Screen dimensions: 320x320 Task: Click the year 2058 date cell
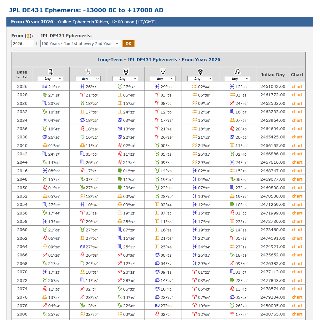tap(22, 222)
